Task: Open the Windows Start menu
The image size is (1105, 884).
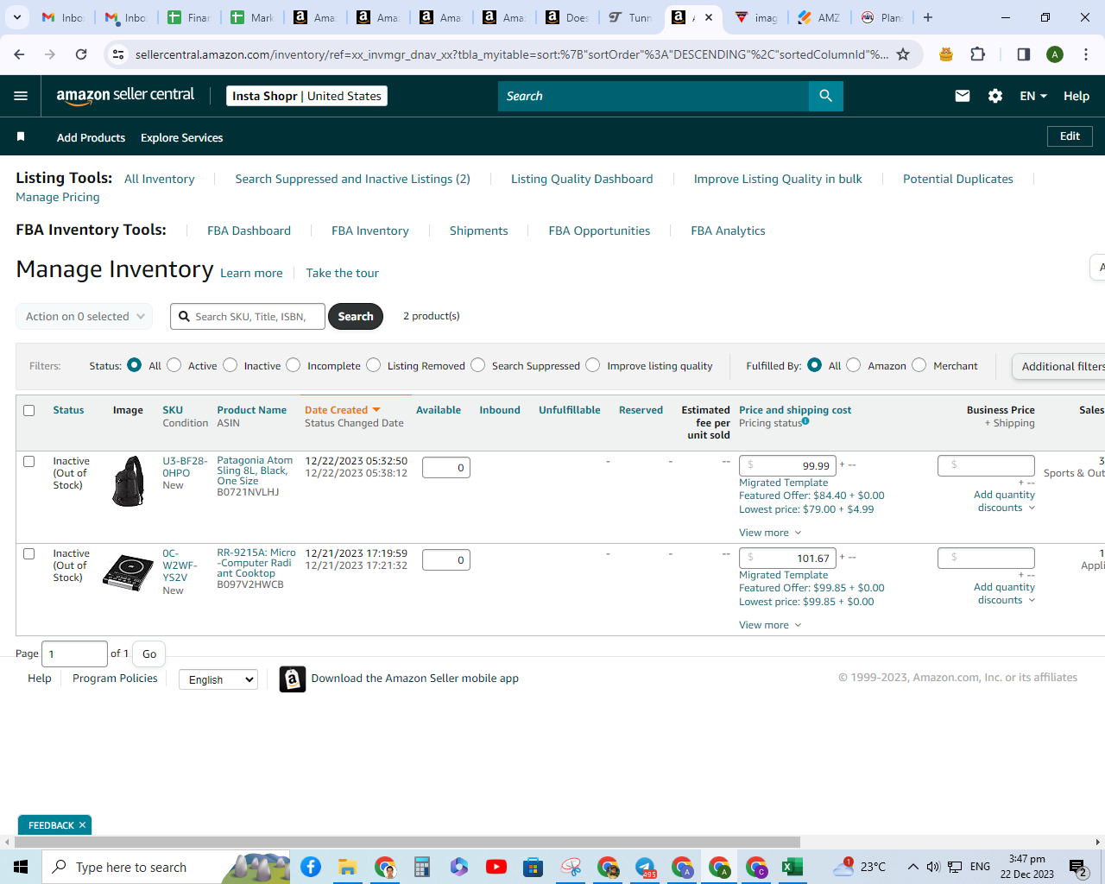Action: click(21, 867)
